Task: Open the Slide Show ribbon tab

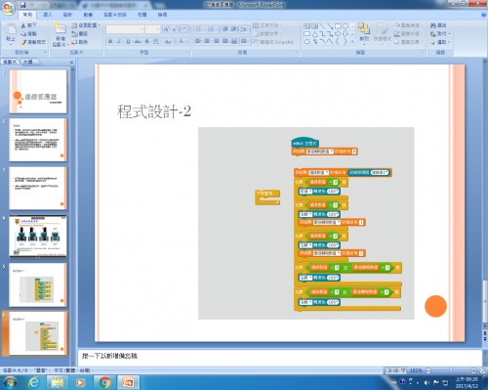Action: tap(115, 15)
